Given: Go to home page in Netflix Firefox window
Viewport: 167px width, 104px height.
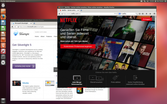Looking at the screenshot, I should click(x=150, y=14).
